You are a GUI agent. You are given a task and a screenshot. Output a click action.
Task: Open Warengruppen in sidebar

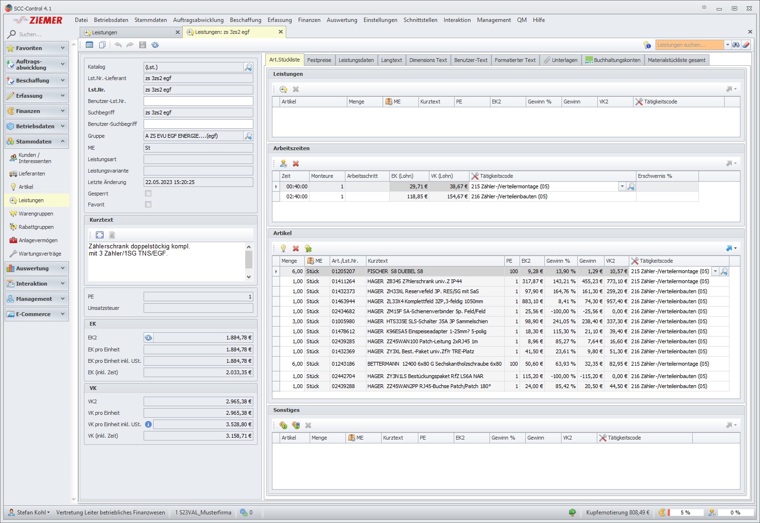37,214
